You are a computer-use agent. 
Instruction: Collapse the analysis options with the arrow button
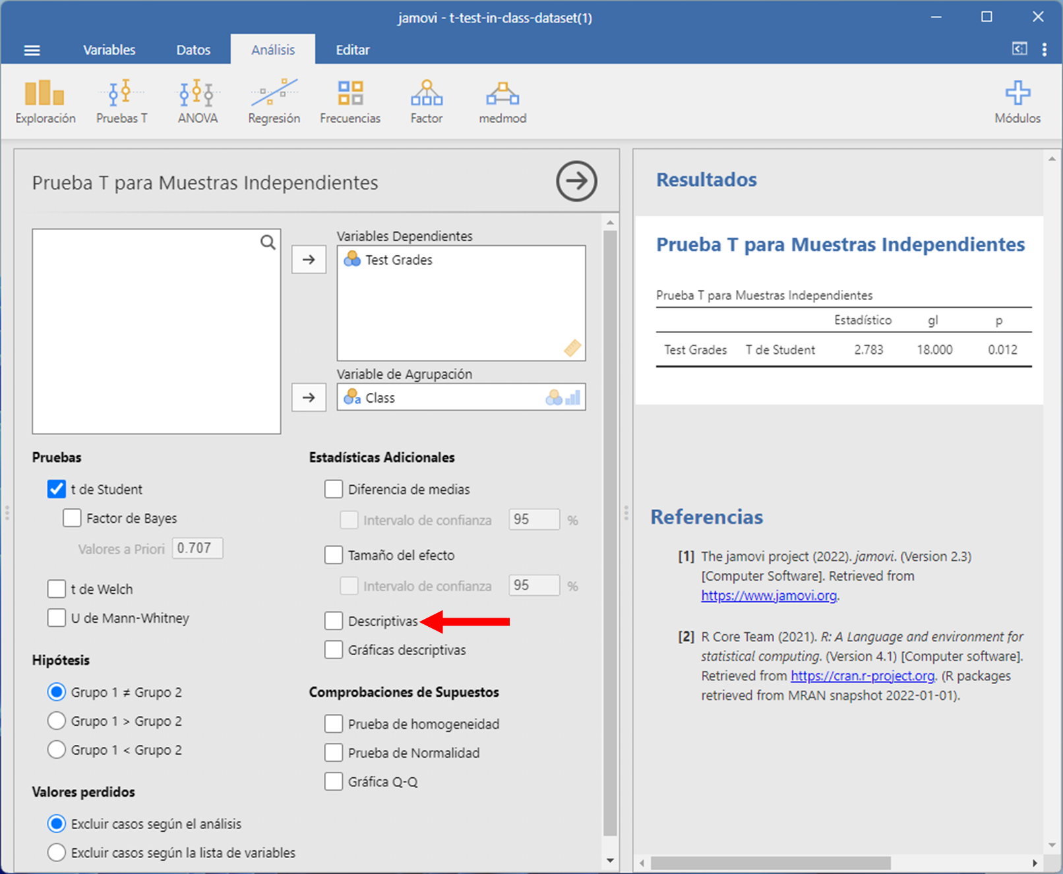[576, 181]
